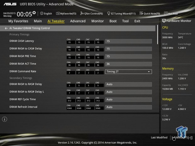Switch to EzMode(F7)
The image size is (195, 146).
click(180, 138)
